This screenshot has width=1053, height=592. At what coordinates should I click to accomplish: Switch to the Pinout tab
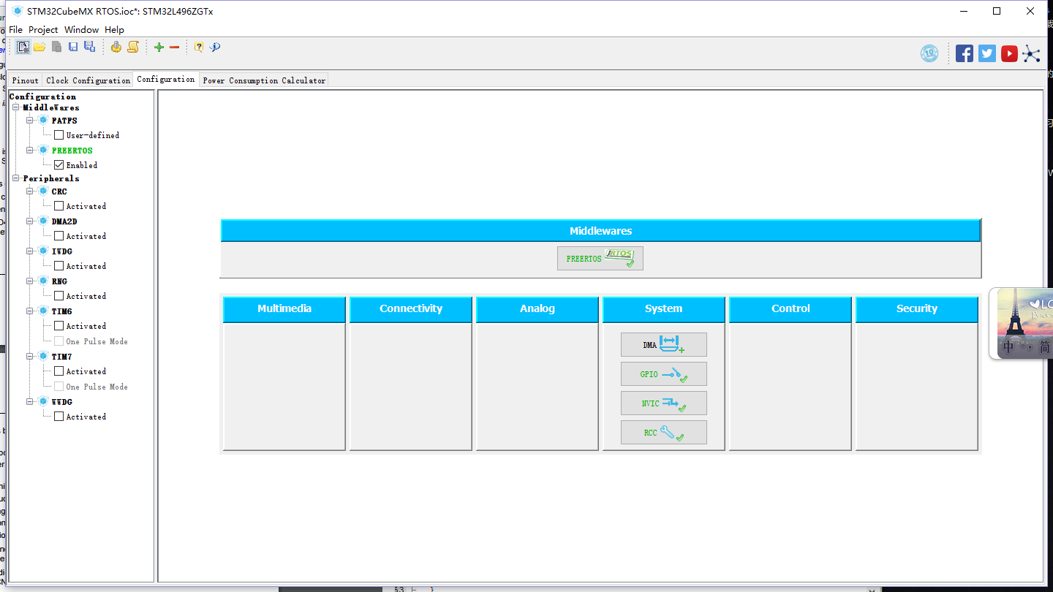26,80
